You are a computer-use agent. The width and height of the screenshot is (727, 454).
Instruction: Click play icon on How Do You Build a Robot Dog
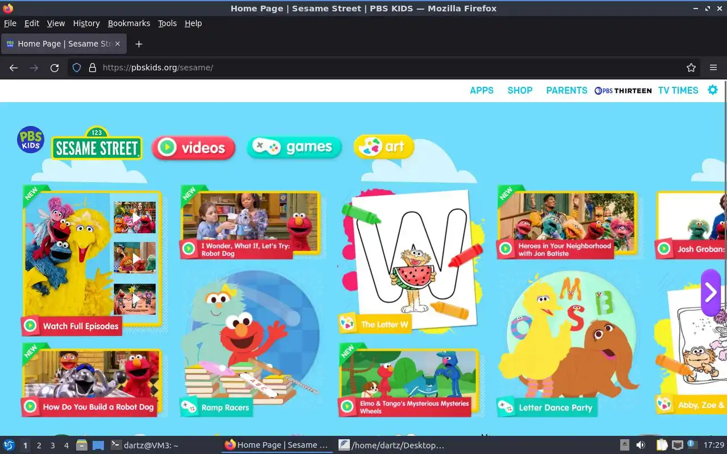[x=30, y=406]
